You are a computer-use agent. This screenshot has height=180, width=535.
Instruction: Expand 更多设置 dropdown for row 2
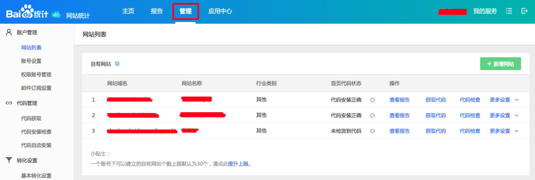[x=516, y=115]
